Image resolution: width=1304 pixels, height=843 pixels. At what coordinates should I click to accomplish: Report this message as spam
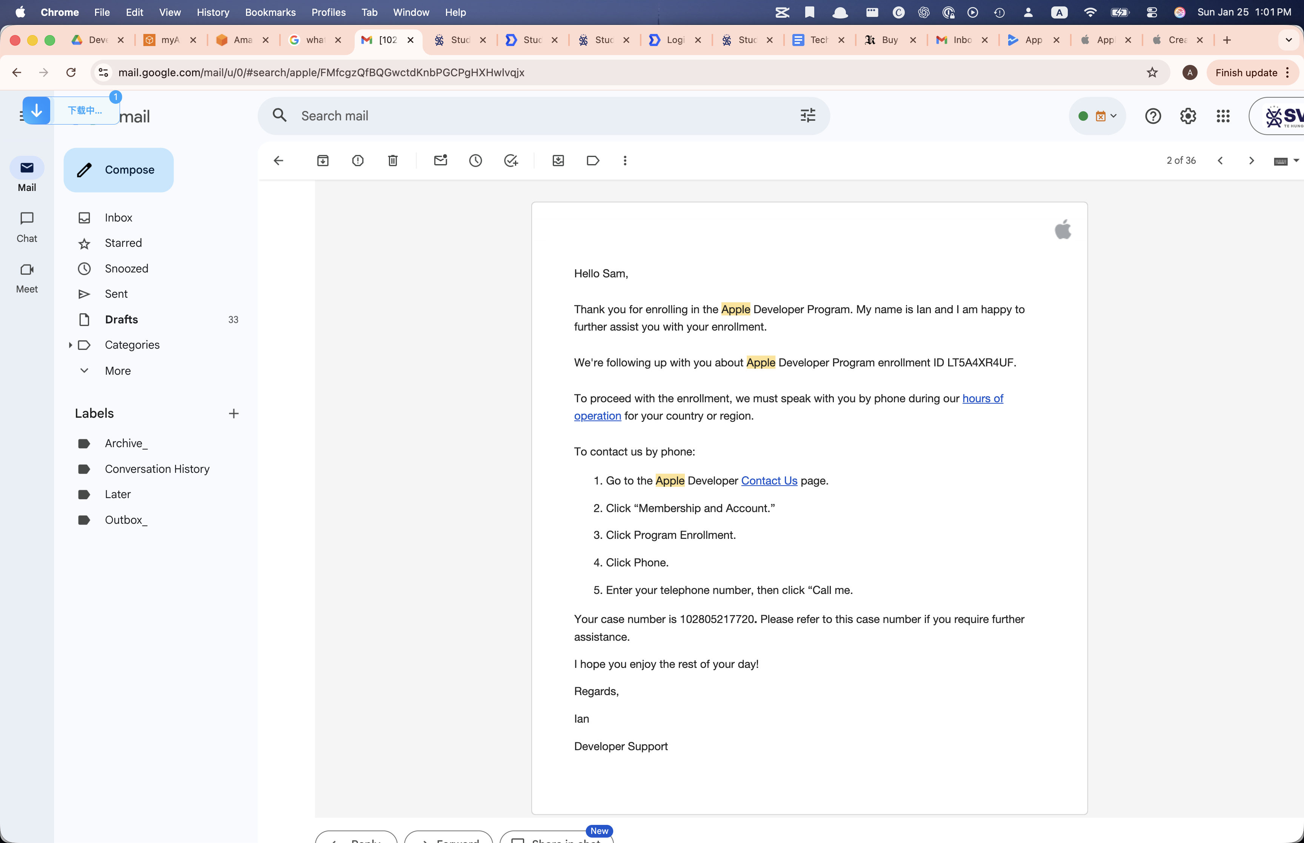coord(358,160)
